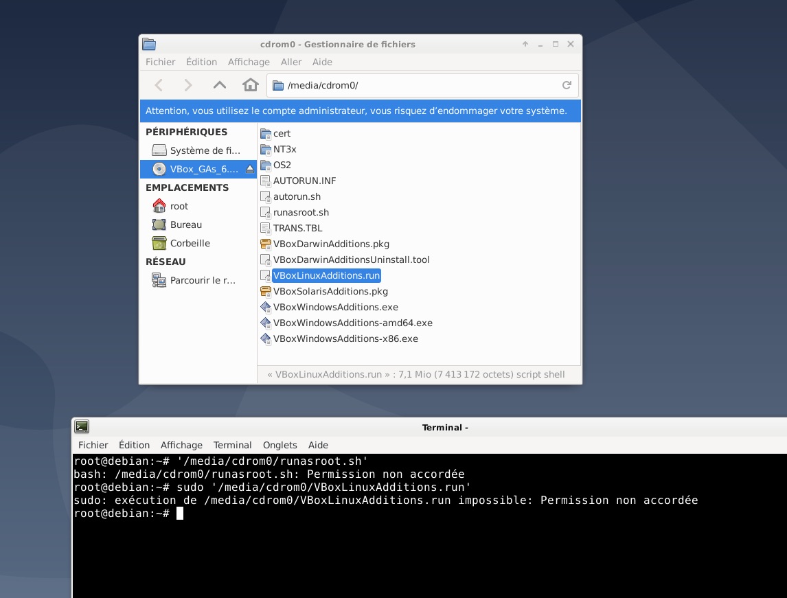The height and width of the screenshot is (598, 787).
Task: Select TRANS.TBL file name
Action: pos(297,228)
